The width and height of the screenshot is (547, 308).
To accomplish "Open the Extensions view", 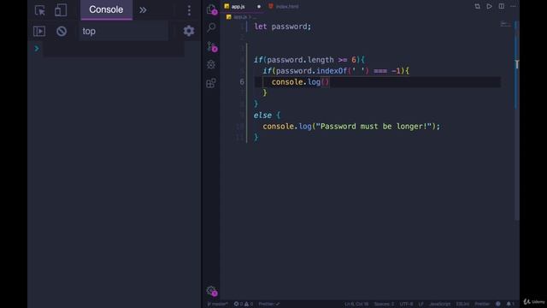I will pos(211,83).
